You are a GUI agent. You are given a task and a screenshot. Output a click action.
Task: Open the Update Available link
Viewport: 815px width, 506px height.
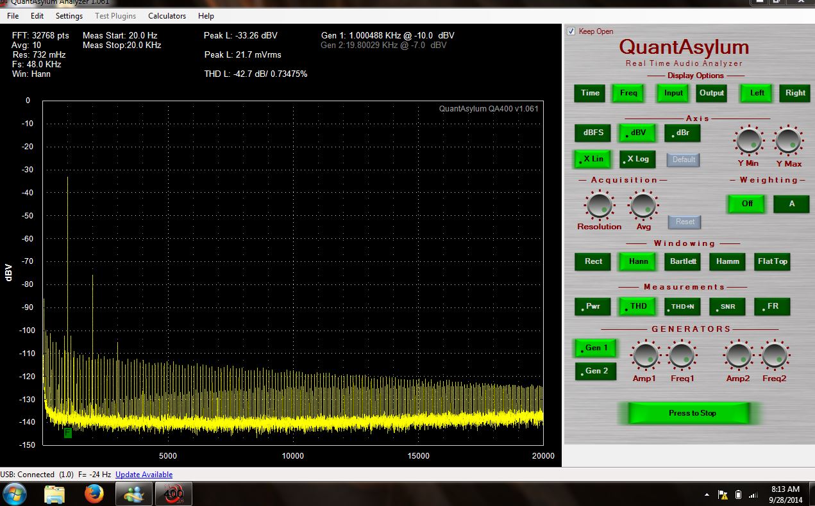pyautogui.click(x=144, y=475)
